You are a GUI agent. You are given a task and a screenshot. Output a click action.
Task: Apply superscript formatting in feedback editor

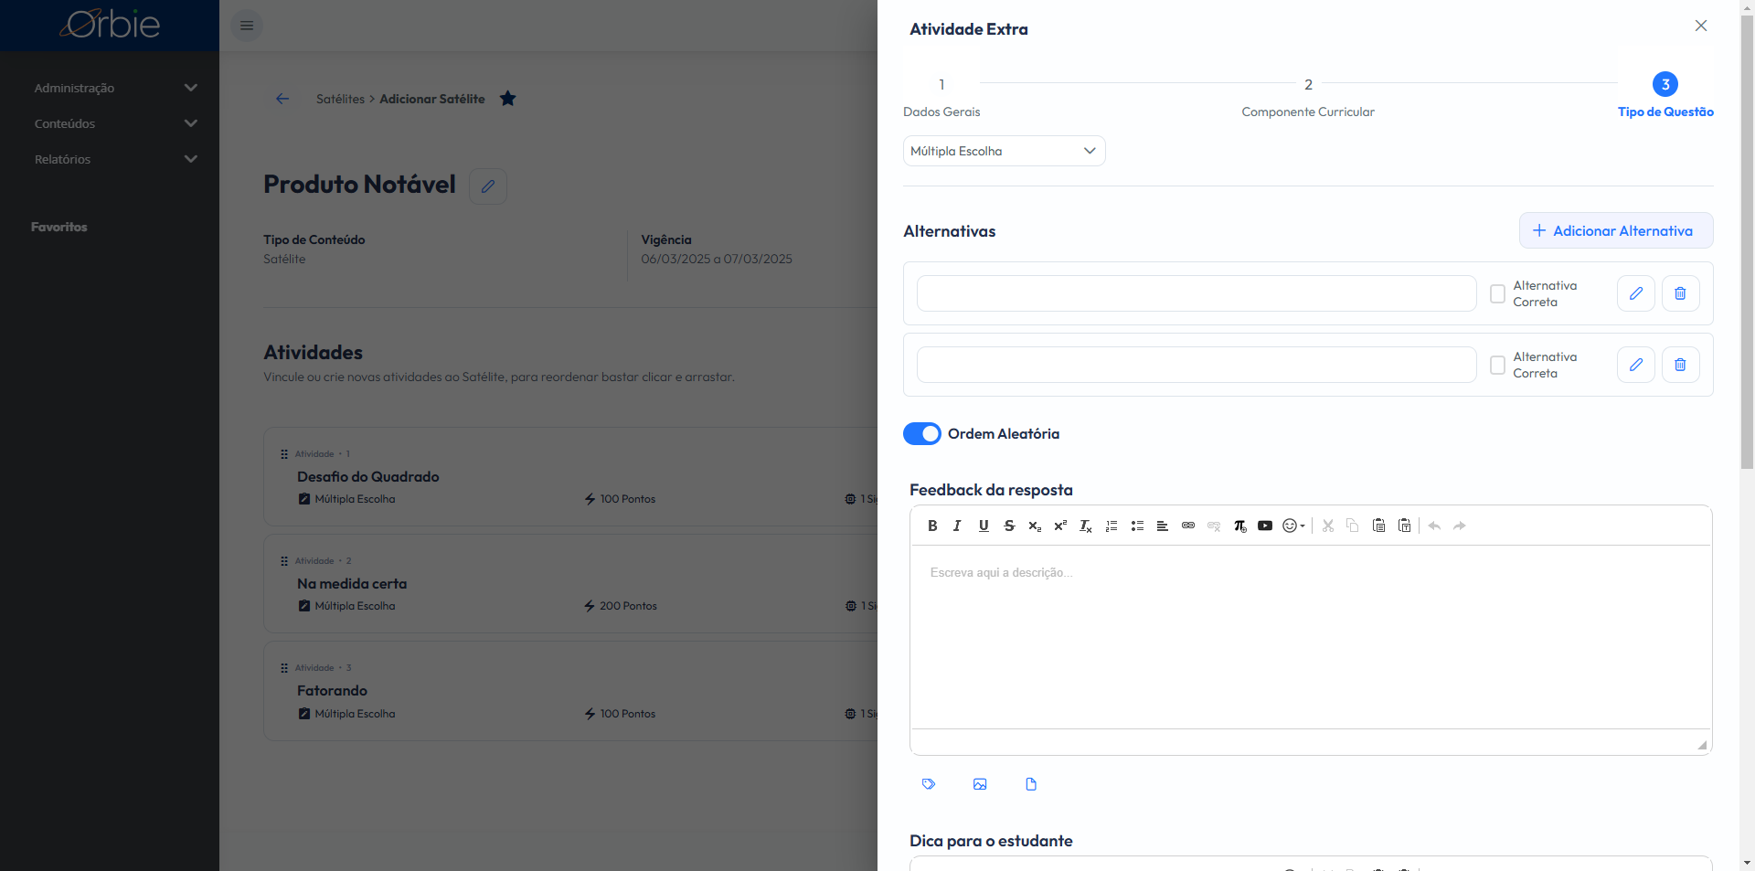[x=1060, y=526]
